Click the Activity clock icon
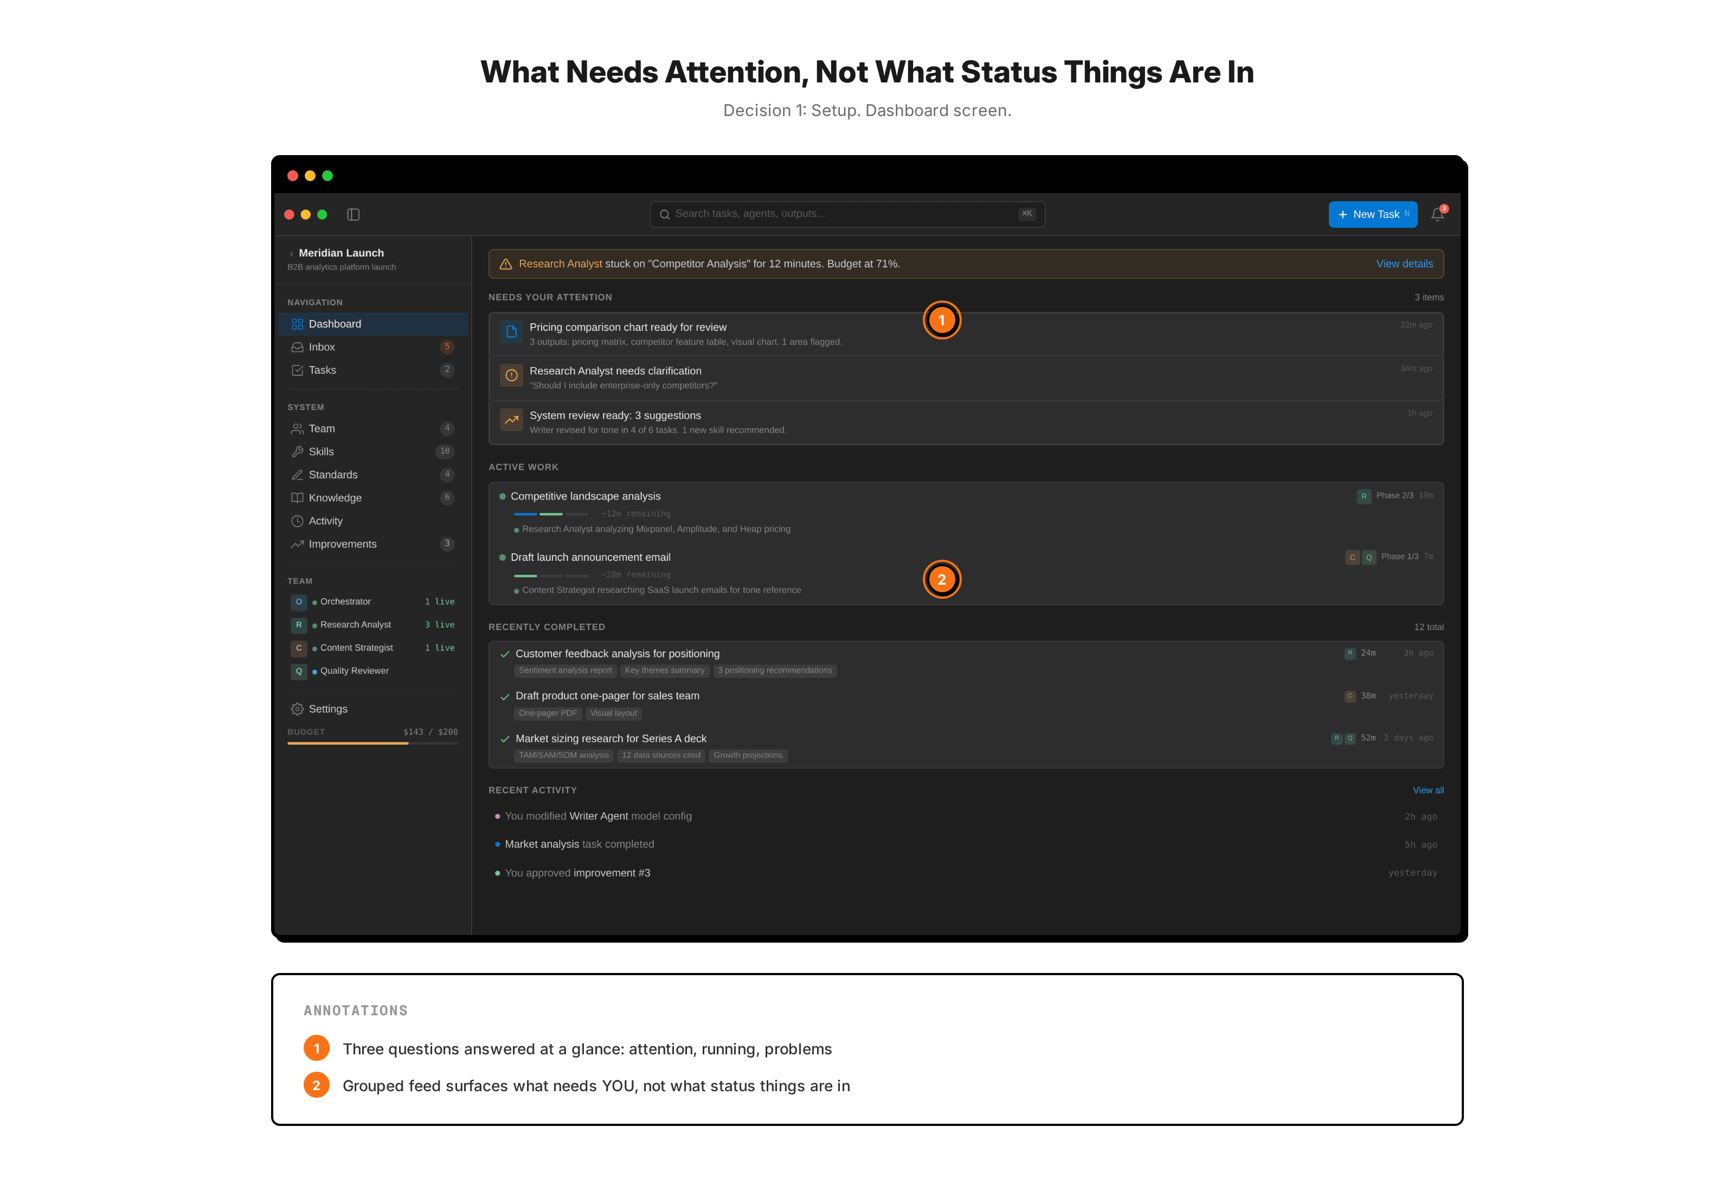 [297, 521]
